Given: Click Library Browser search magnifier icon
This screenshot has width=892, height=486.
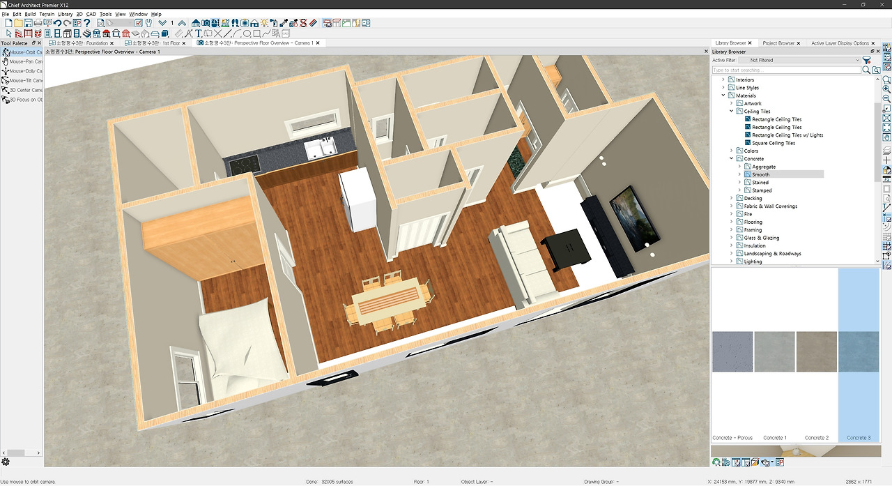Looking at the screenshot, I should coord(866,70).
